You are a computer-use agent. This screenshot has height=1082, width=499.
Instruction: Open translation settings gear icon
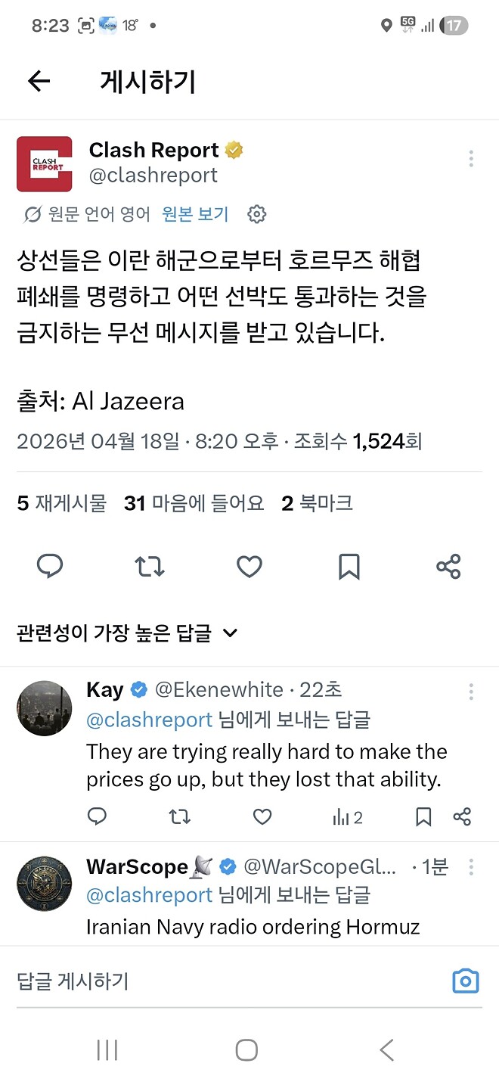click(x=257, y=214)
